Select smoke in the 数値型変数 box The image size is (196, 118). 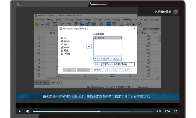click(x=108, y=38)
